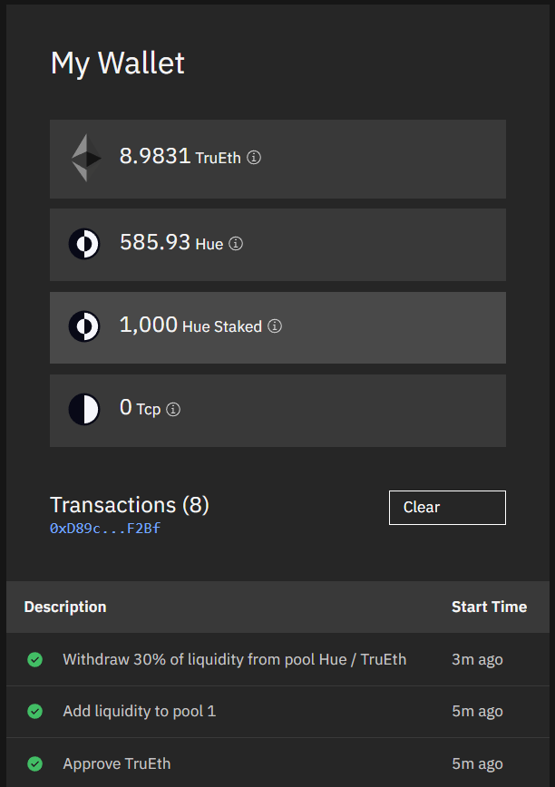Open the info tooltip next to TruEth
The height and width of the screenshot is (787, 555).
[255, 158]
